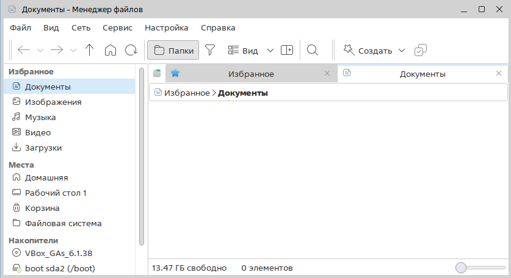The height and width of the screenshot is (278, 511).
Task: Open the filter funnel icon
Action: coord(210,50)
